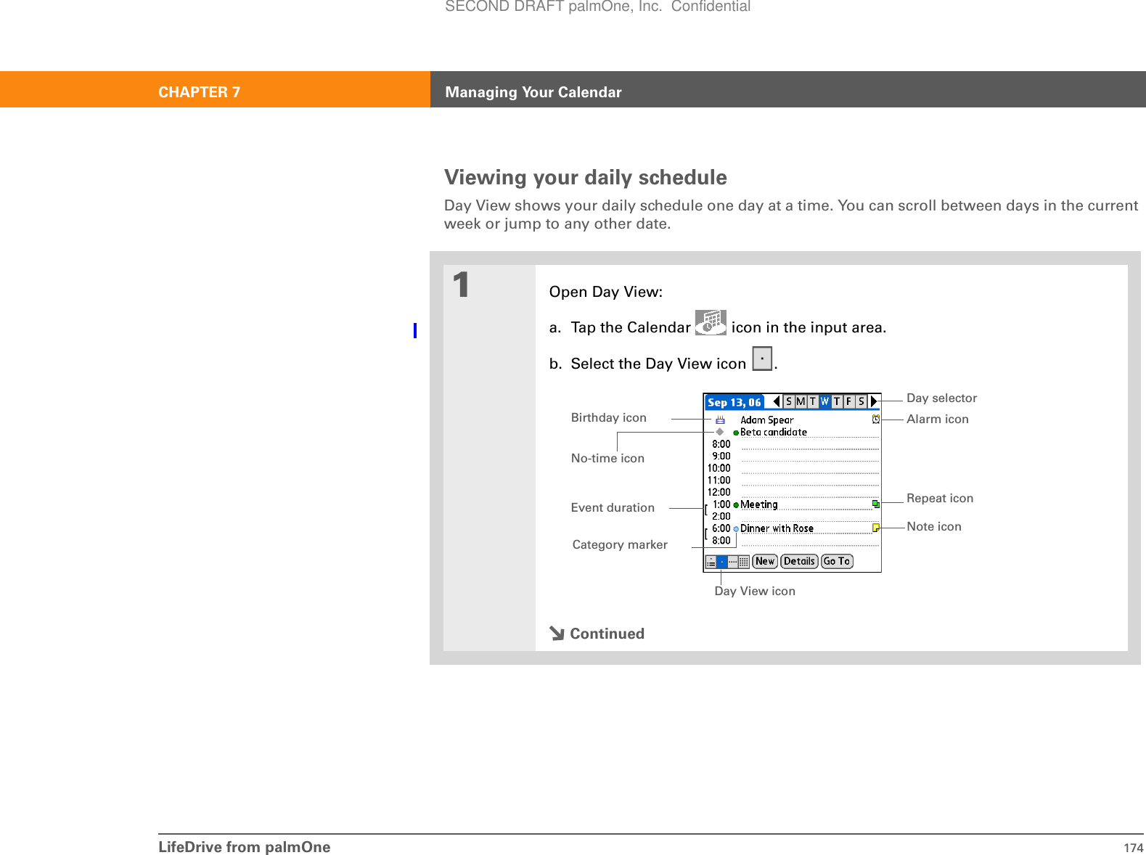Tap the 11:00 time slot label
Image resolution: width=1146 pixels, height=855 pixels.
[x=719, y=480]
